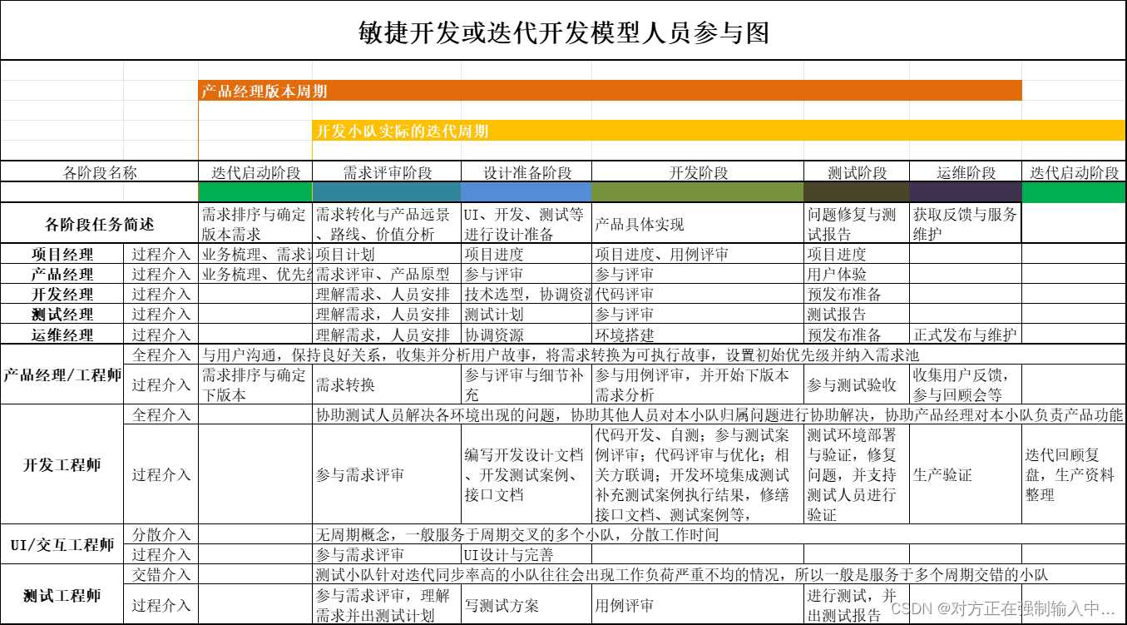1127x625 pixels.
Task: Click the 测试阶段 header cell
Action: [x=857, y=172]
